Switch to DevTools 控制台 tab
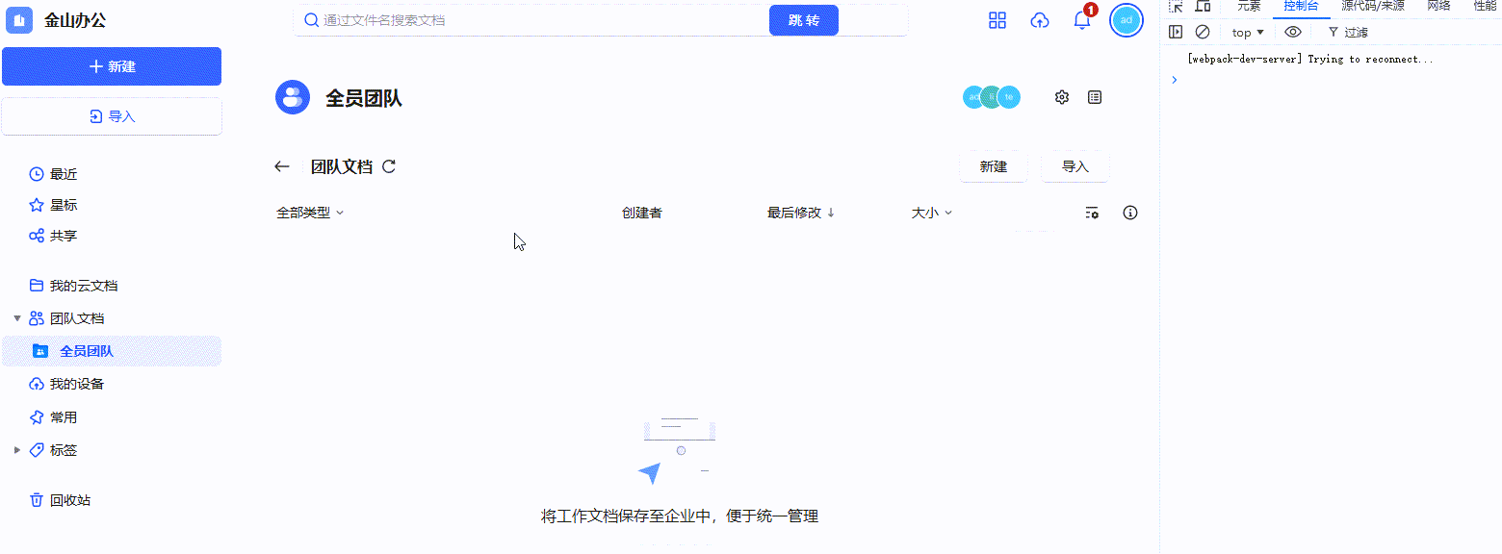Image resolution: width=1502 pixels, height=554 pixels. coord(1302,6)
